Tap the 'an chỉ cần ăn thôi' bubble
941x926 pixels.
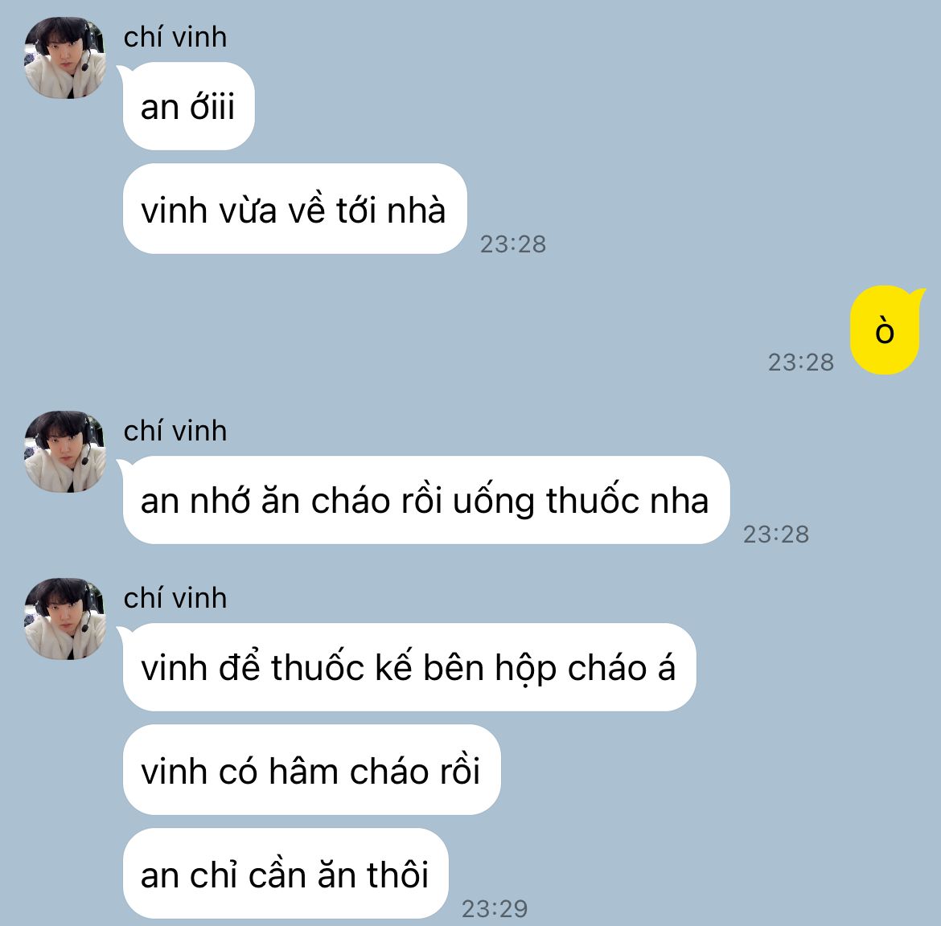click(x=286, y=874)
